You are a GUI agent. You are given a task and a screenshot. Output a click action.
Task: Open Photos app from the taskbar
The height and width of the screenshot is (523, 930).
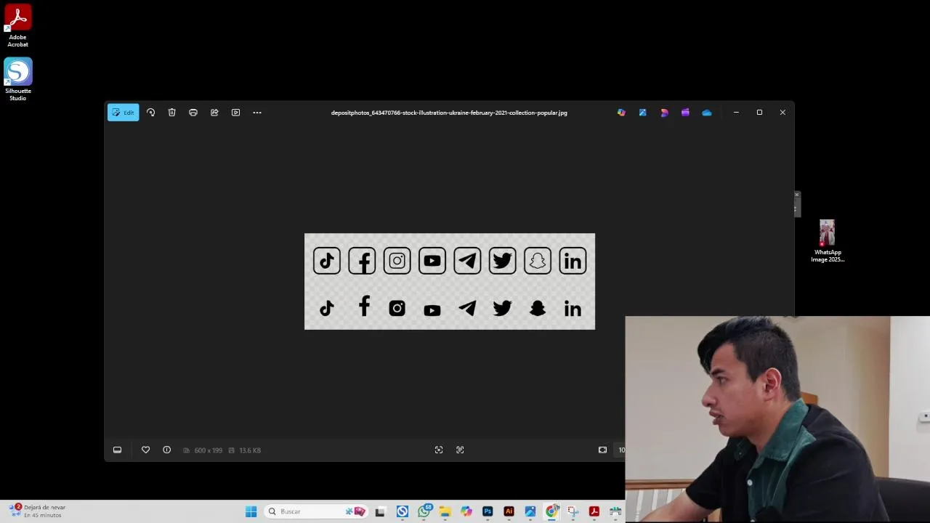pos(530,511)
